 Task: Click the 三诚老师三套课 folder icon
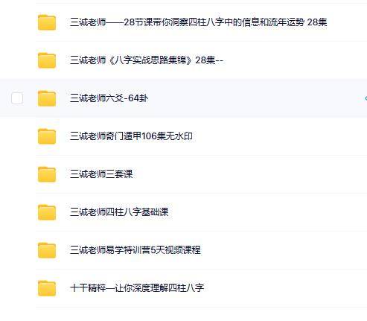pyautogui.click(x=47, y=174)
